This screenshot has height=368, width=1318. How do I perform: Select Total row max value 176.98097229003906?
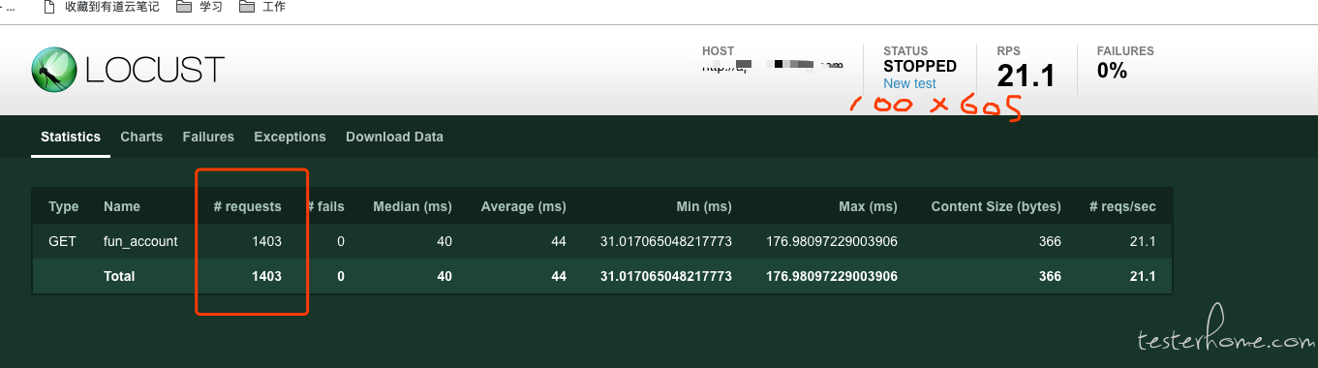pos(832,276)
